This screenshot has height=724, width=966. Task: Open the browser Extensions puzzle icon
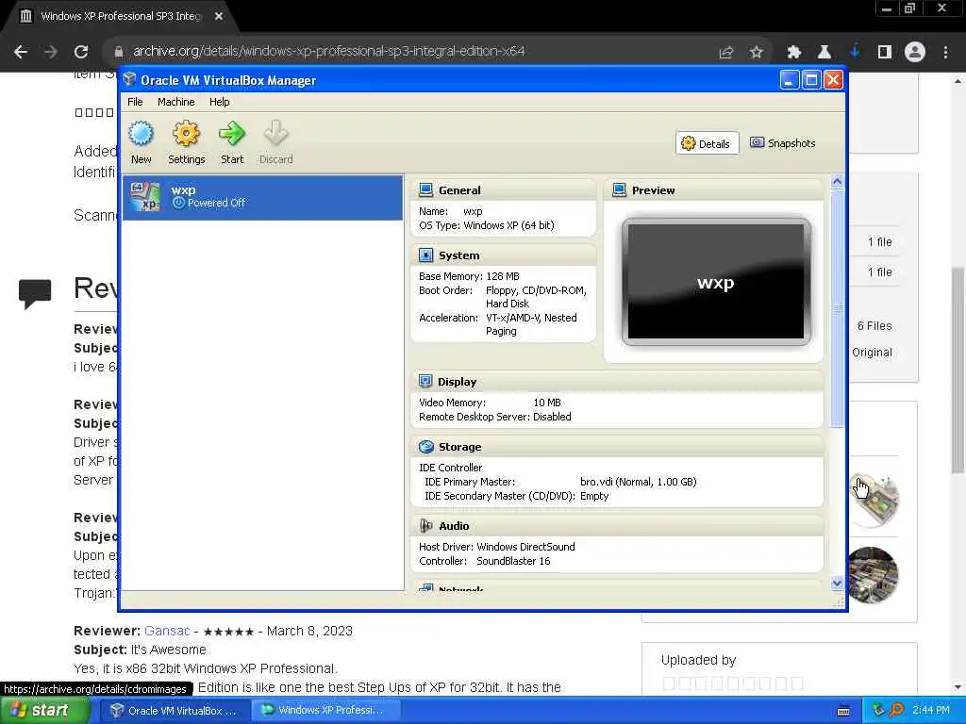point(794,53)
